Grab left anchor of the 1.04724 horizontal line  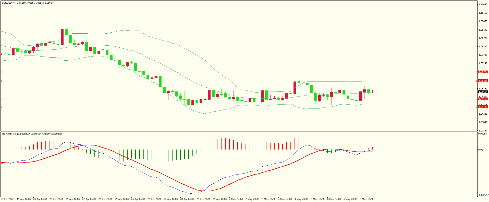click(x=1, y=107)
